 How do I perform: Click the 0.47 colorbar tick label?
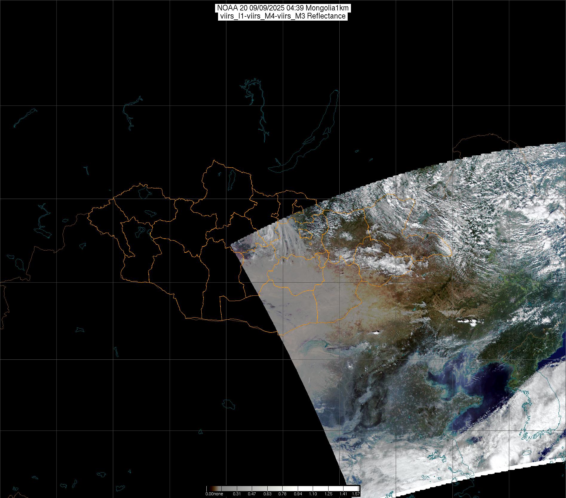(252, 494)
